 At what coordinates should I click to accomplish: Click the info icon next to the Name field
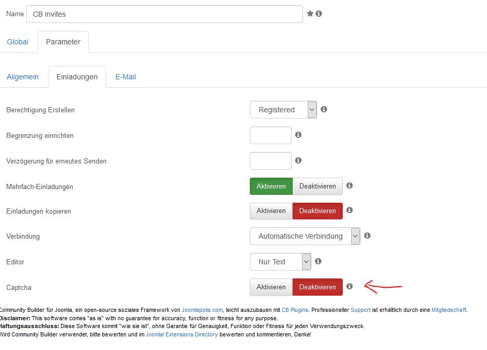point(319,14)
